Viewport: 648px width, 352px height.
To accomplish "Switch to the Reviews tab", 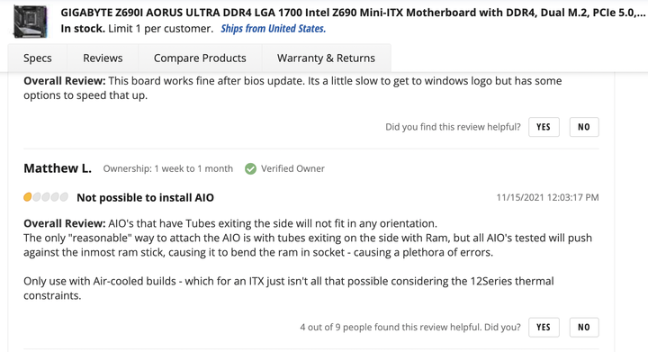I will [x=103, y=58].
